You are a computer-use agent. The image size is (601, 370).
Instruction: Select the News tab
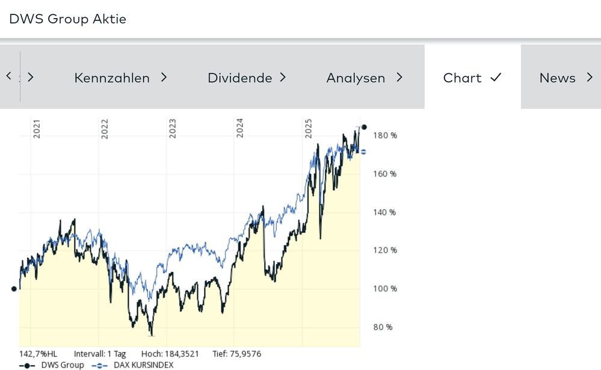(x=557, y=78)
